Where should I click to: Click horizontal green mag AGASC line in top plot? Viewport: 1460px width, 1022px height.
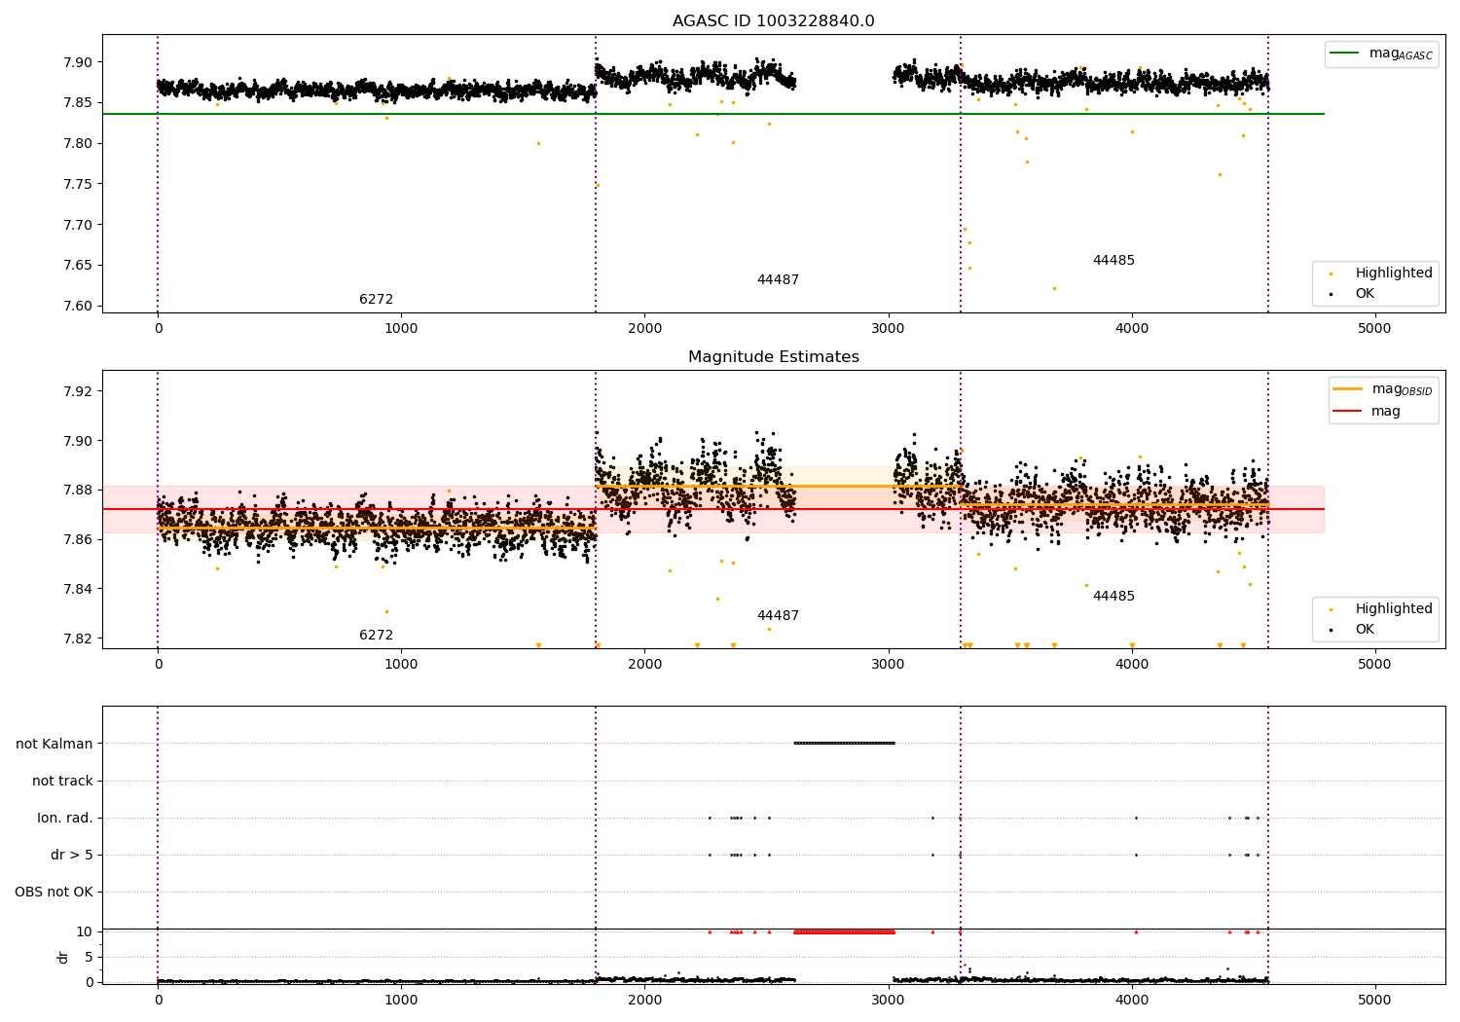712,114
